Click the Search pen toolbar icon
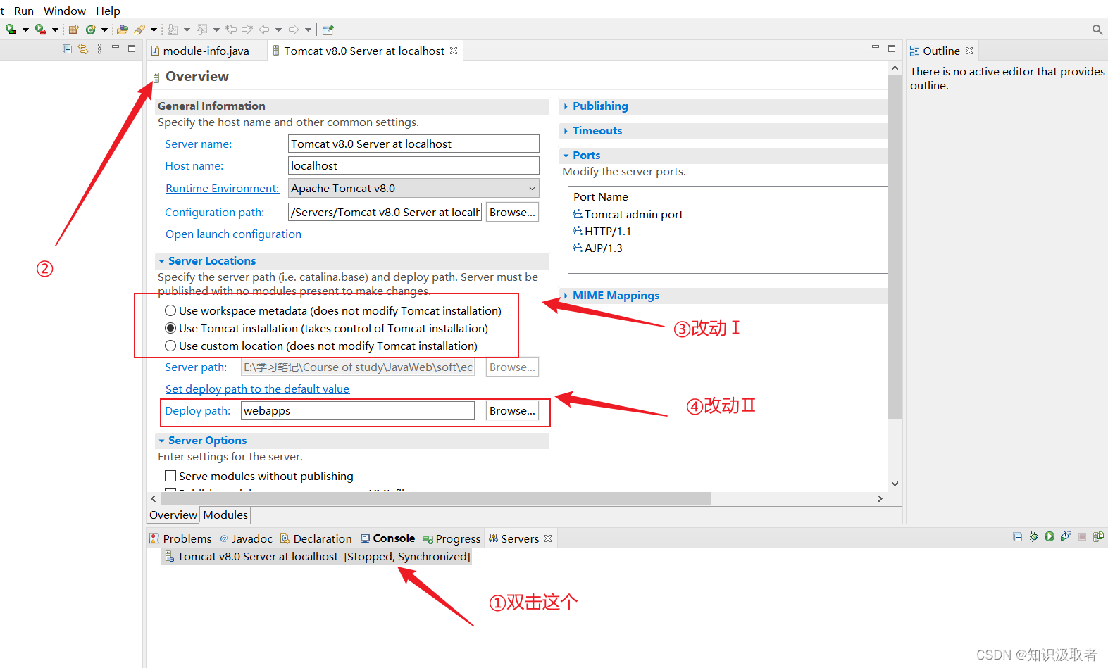 [x=139, y=30]
